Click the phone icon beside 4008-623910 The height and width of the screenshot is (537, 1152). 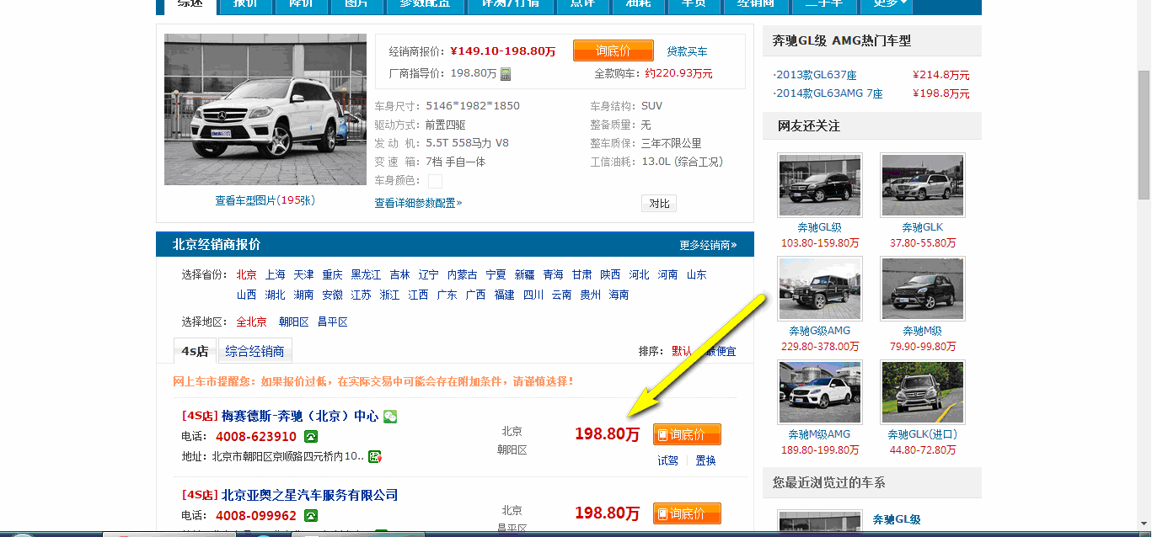tap(311, 437)
